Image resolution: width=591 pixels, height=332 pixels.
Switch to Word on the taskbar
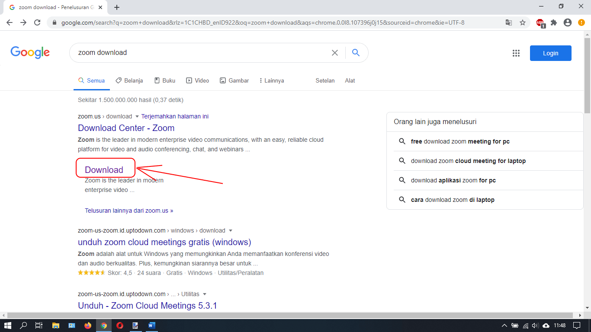click(x=152, y=326)
